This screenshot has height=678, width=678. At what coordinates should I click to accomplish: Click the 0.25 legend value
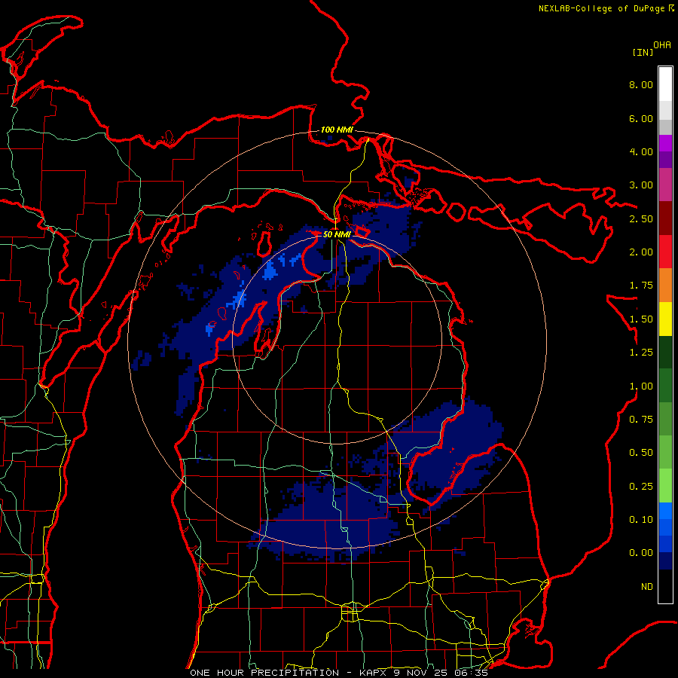tap(641, 487)
